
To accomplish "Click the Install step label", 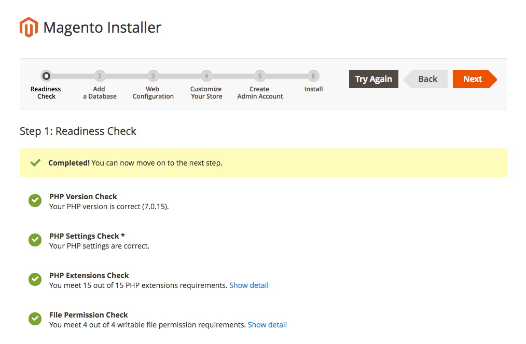I will point(314,89).
